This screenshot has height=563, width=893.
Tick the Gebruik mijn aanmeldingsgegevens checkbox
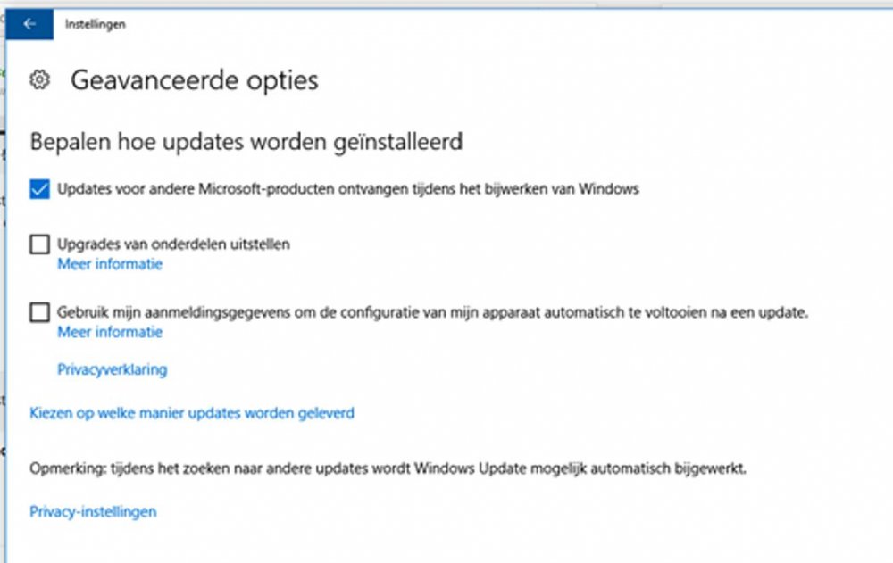click(39, 312)
